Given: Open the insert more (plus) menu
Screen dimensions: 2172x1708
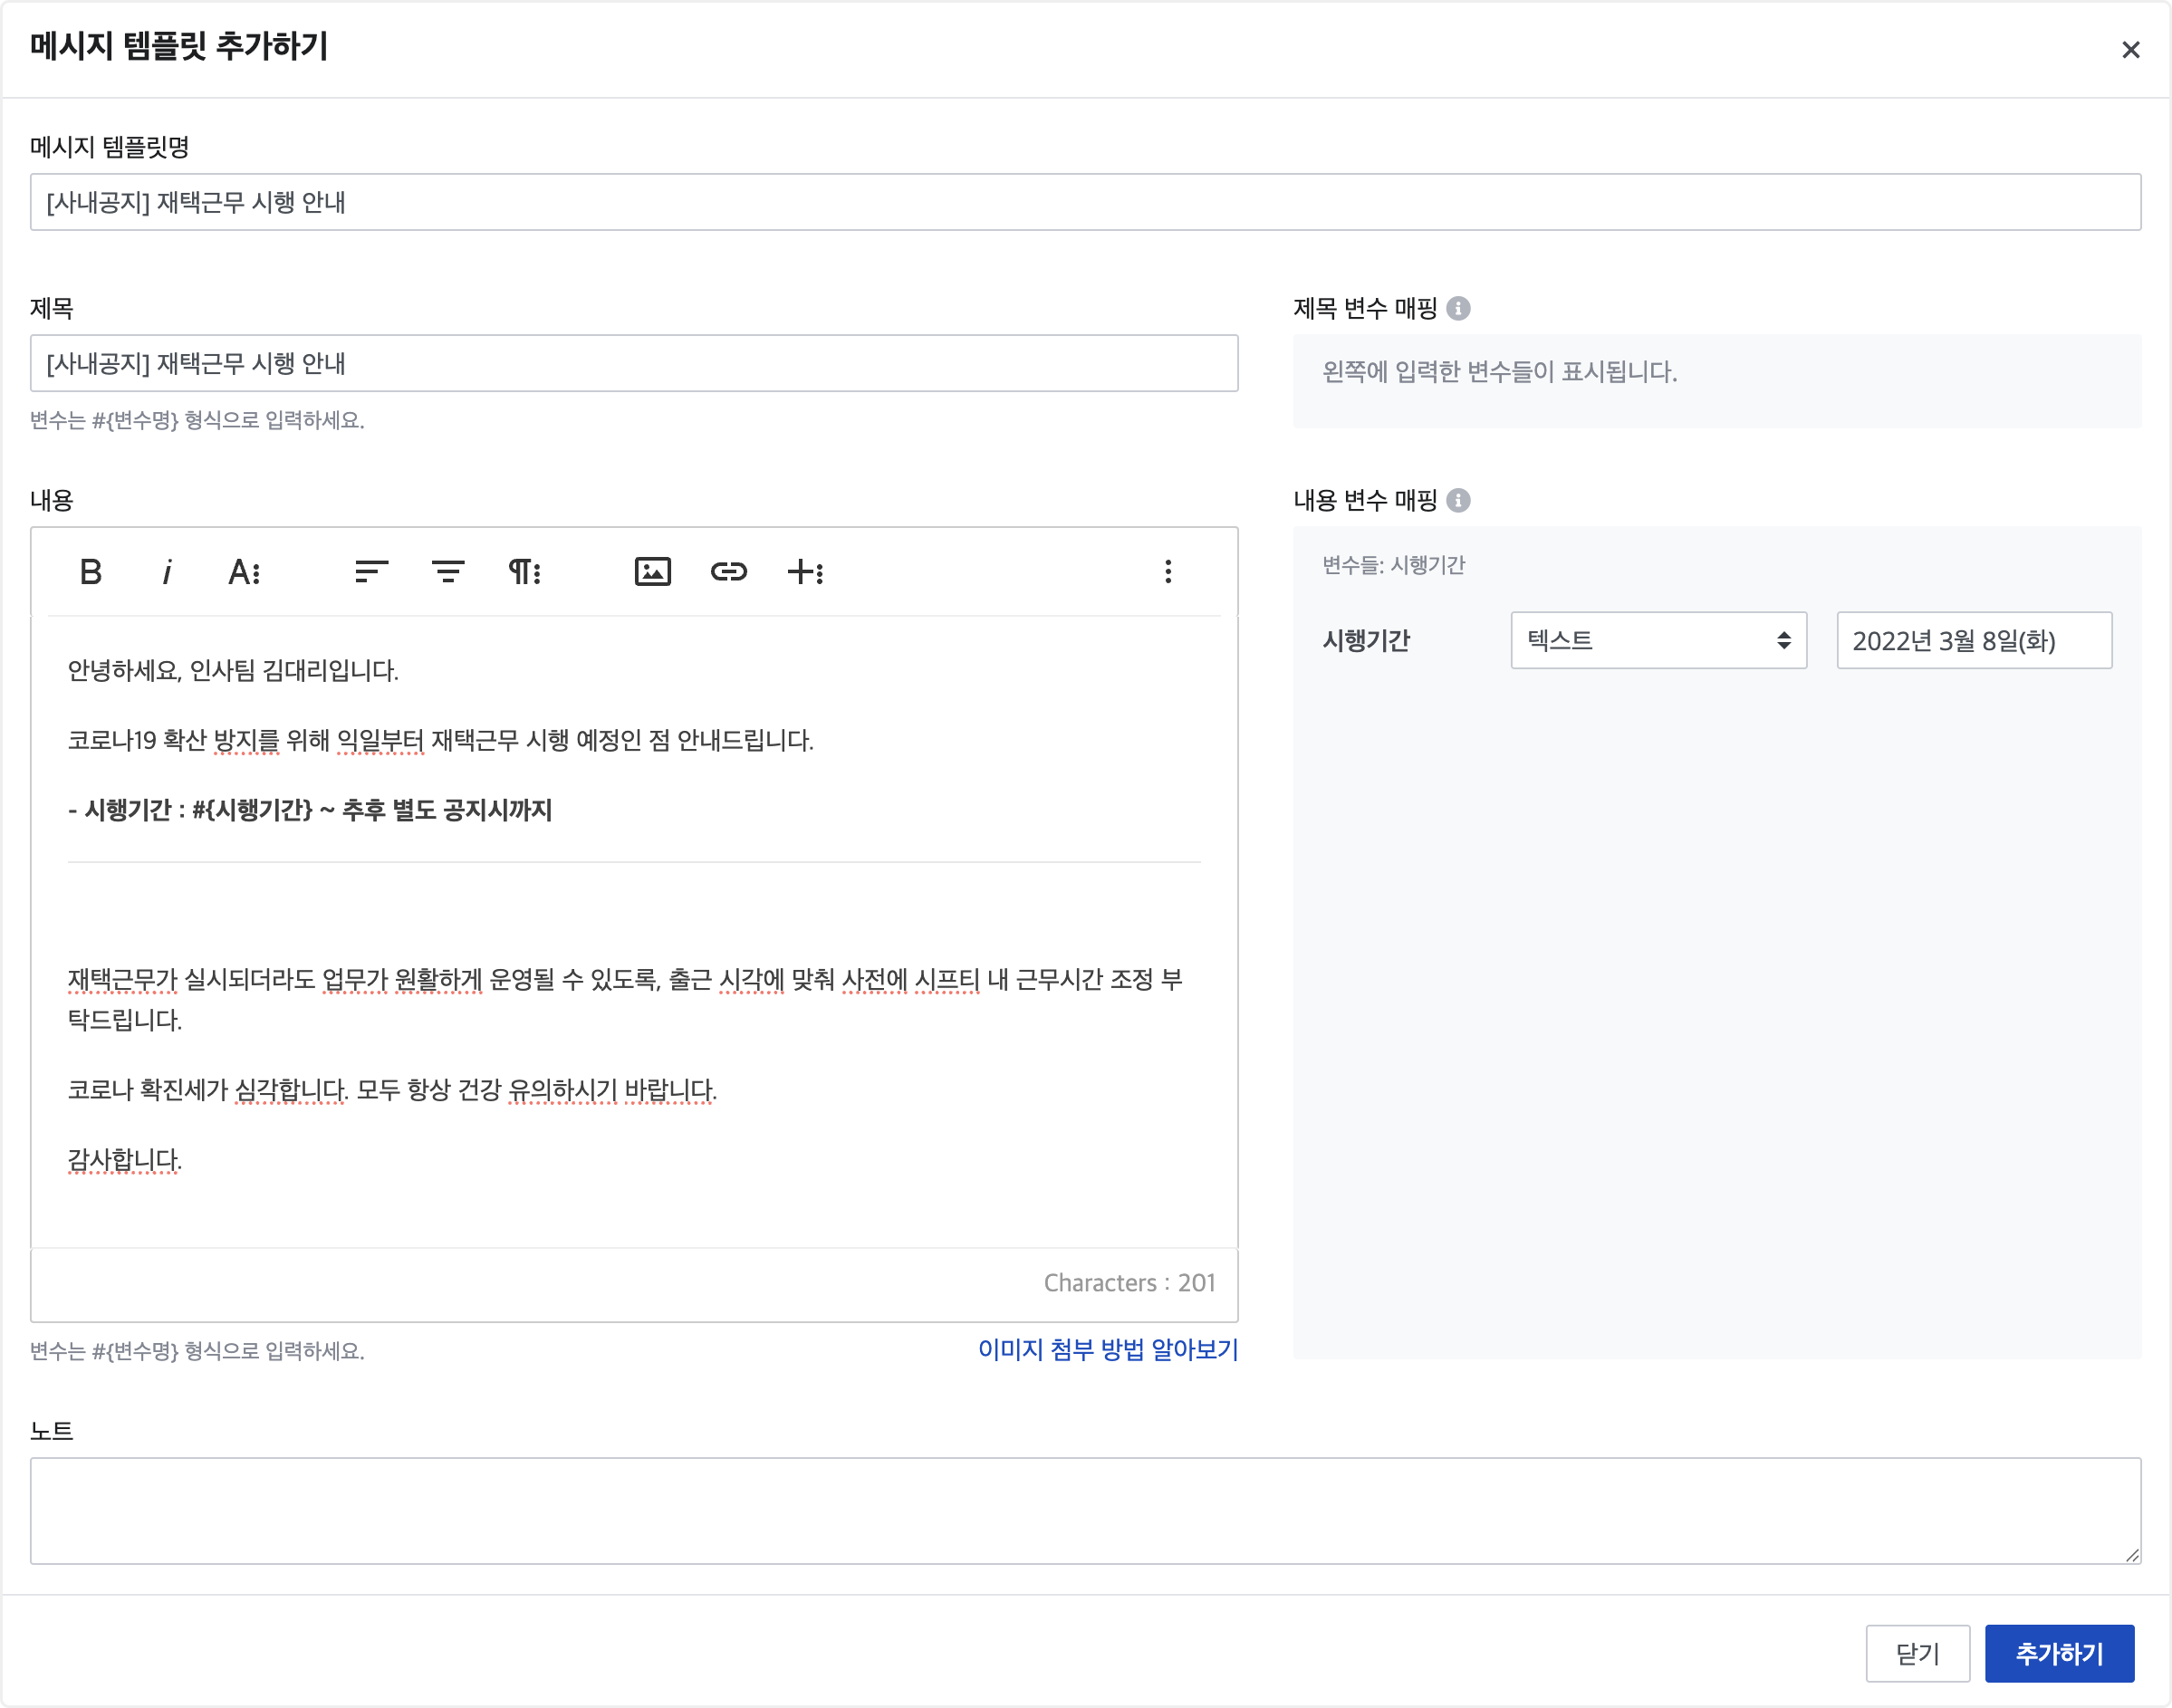Looking at the screenshot, I should point(805,572).
